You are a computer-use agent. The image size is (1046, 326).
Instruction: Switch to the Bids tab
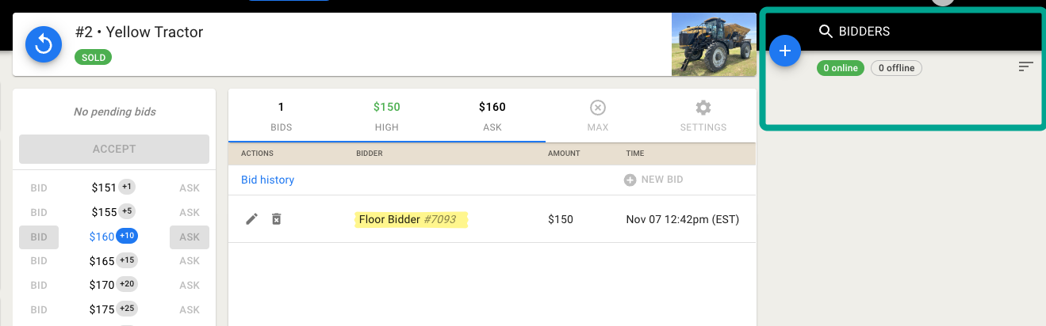pos(281,116)
